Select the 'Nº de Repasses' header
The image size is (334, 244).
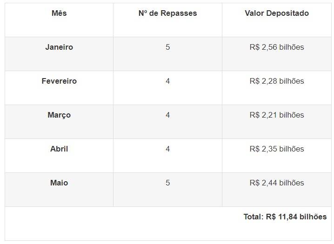click(x=167, y=13)
